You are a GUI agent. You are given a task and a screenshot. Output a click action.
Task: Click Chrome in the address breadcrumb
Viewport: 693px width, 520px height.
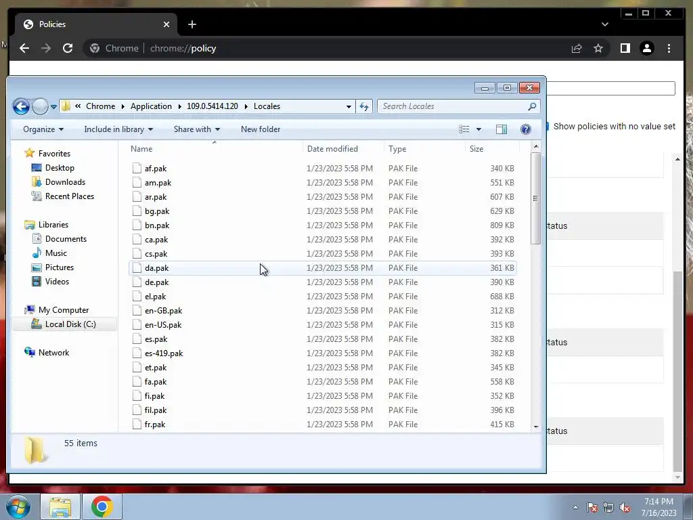100,106
